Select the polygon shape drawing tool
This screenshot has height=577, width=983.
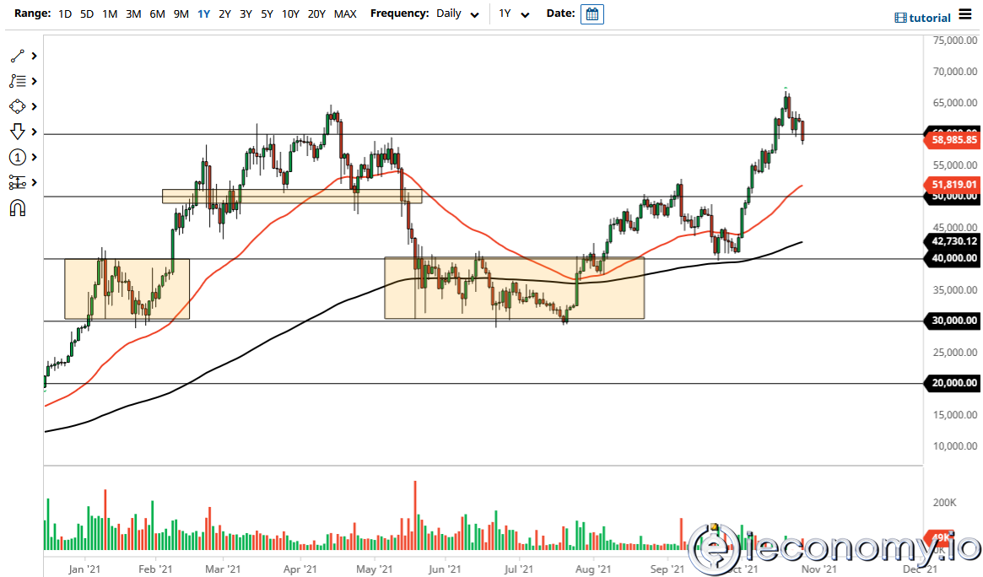coord(17,107)
